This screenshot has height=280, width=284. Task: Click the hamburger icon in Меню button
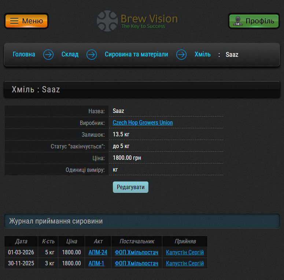point(14,21)
